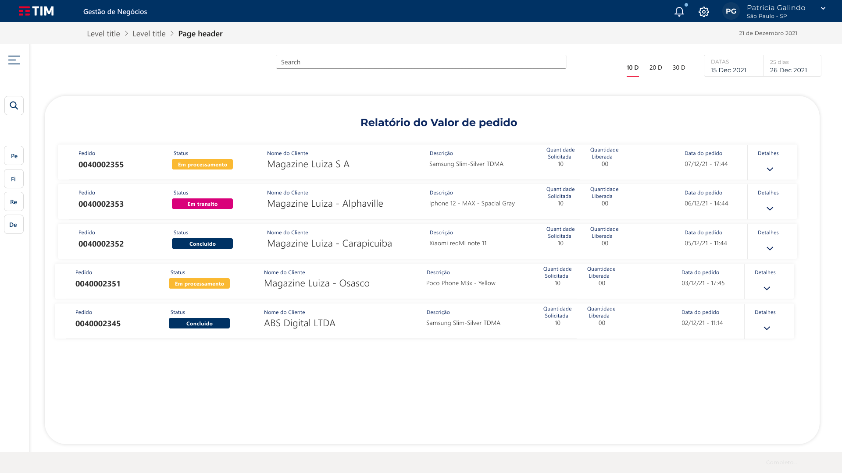Click the PG user avatar
Image resolution: width=842 pixels, height=473 pixels.
[731, 11]
